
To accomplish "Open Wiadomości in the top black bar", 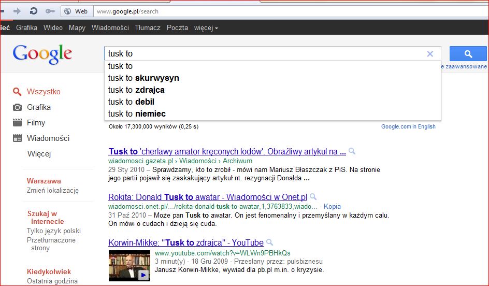I will [x=110, y=28].
